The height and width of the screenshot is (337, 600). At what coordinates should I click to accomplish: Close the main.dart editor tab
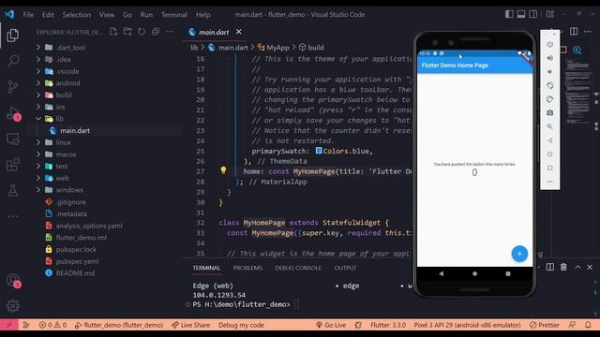tap(239, 32)
